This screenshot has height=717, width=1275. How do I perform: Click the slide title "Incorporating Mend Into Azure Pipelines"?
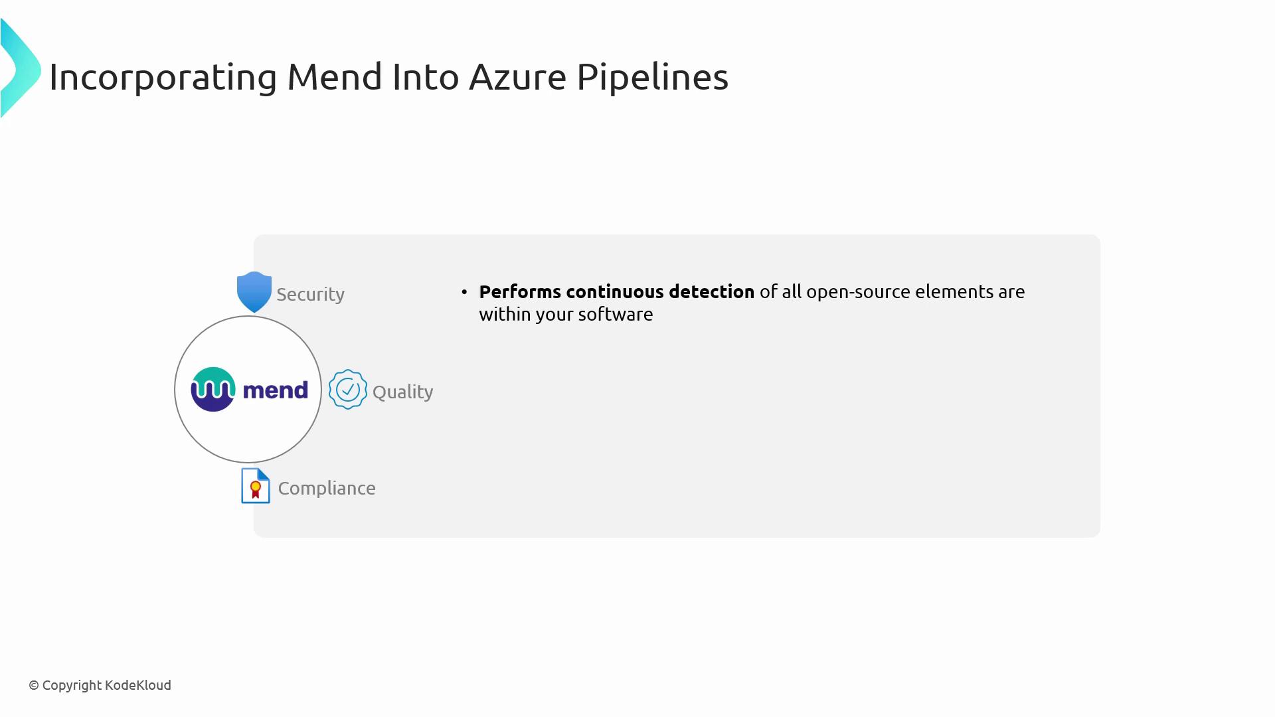pos(388,76)
